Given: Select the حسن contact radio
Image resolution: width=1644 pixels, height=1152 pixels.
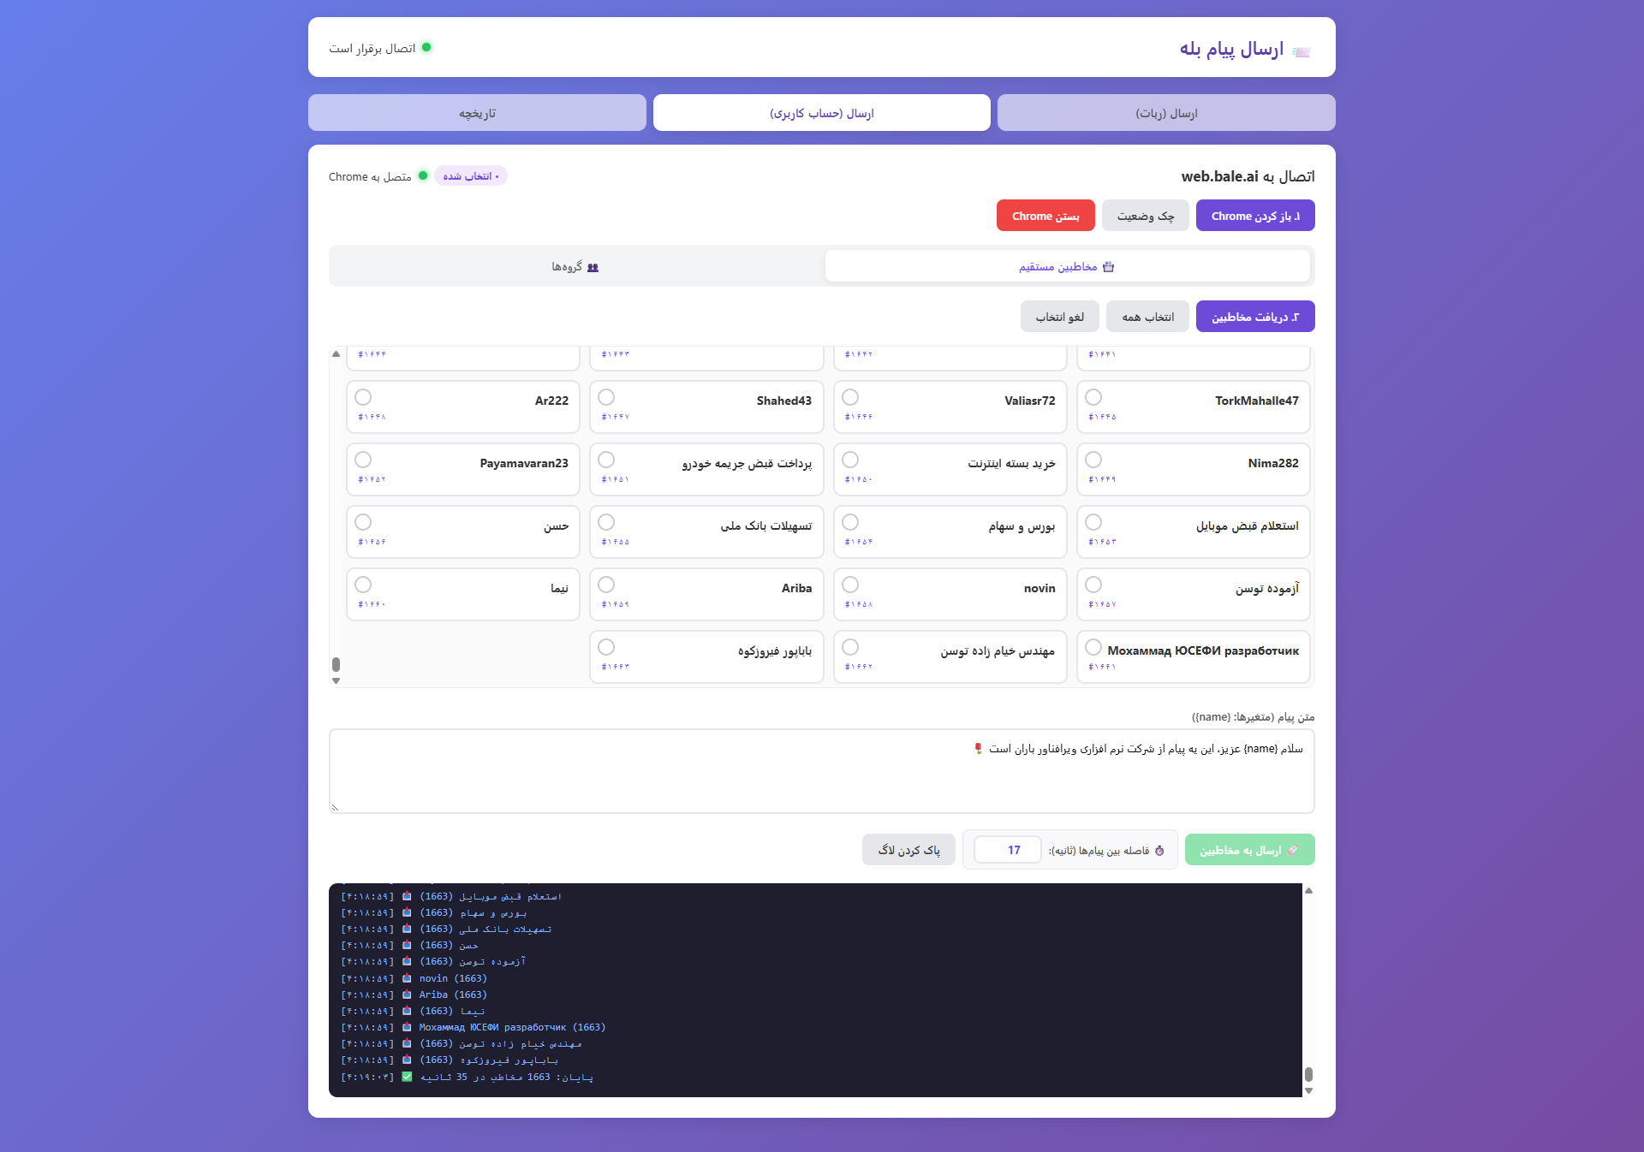Looking at the screenshot, I should [x=363, y=522].
